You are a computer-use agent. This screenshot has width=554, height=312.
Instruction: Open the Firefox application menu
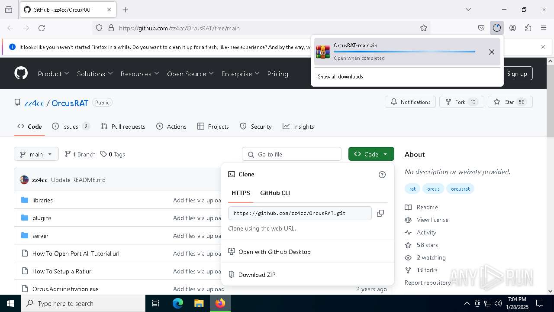(544, 28)
